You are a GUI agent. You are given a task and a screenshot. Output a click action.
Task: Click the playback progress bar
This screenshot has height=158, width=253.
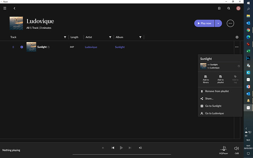click(122, 154)
